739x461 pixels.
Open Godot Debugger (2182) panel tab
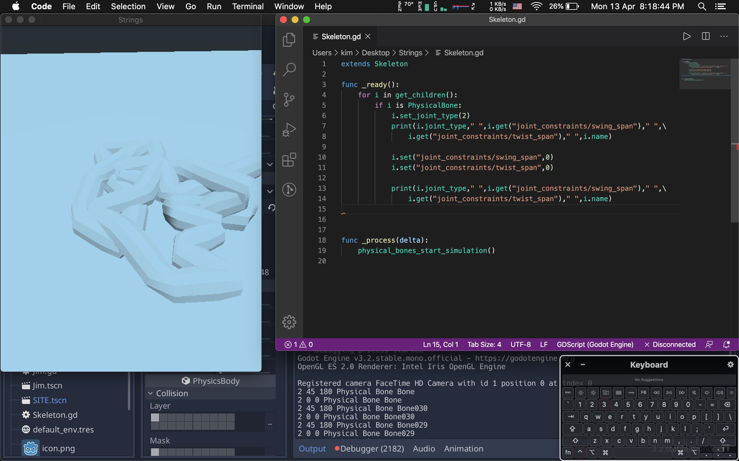369,448
